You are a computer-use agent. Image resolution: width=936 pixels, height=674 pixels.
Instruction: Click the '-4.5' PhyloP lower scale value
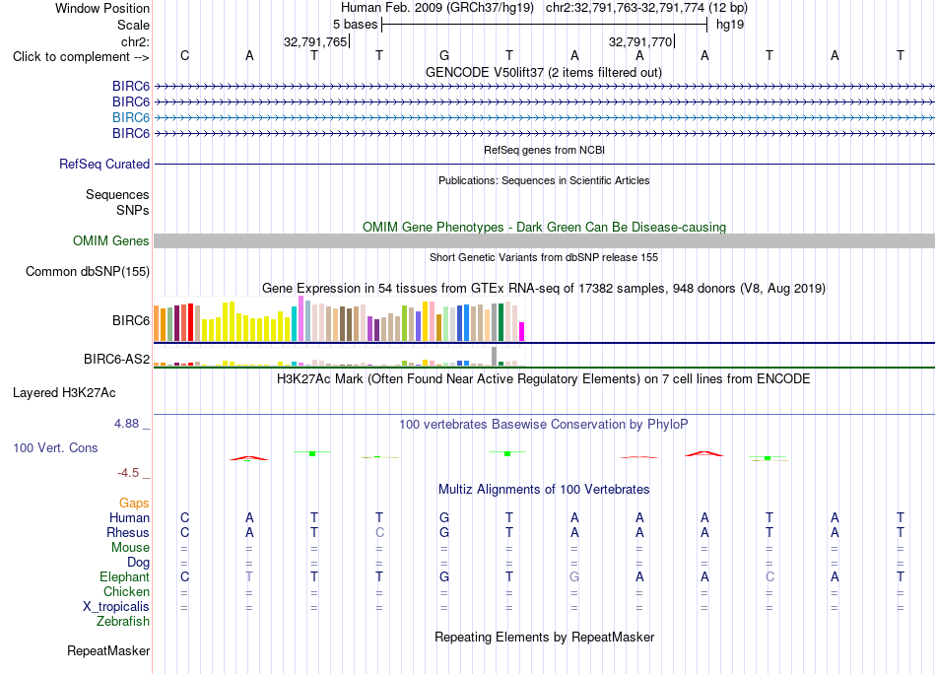128,473
